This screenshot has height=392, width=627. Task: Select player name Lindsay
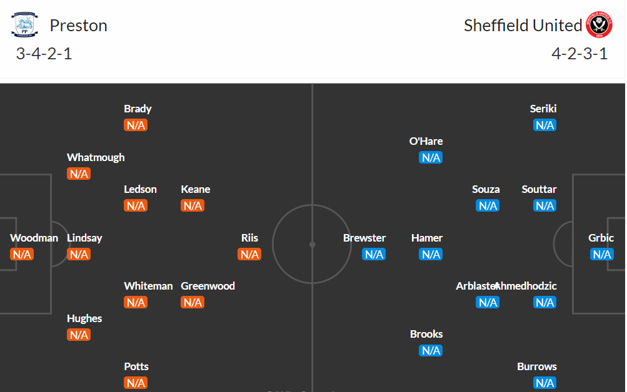coord(84,238)
